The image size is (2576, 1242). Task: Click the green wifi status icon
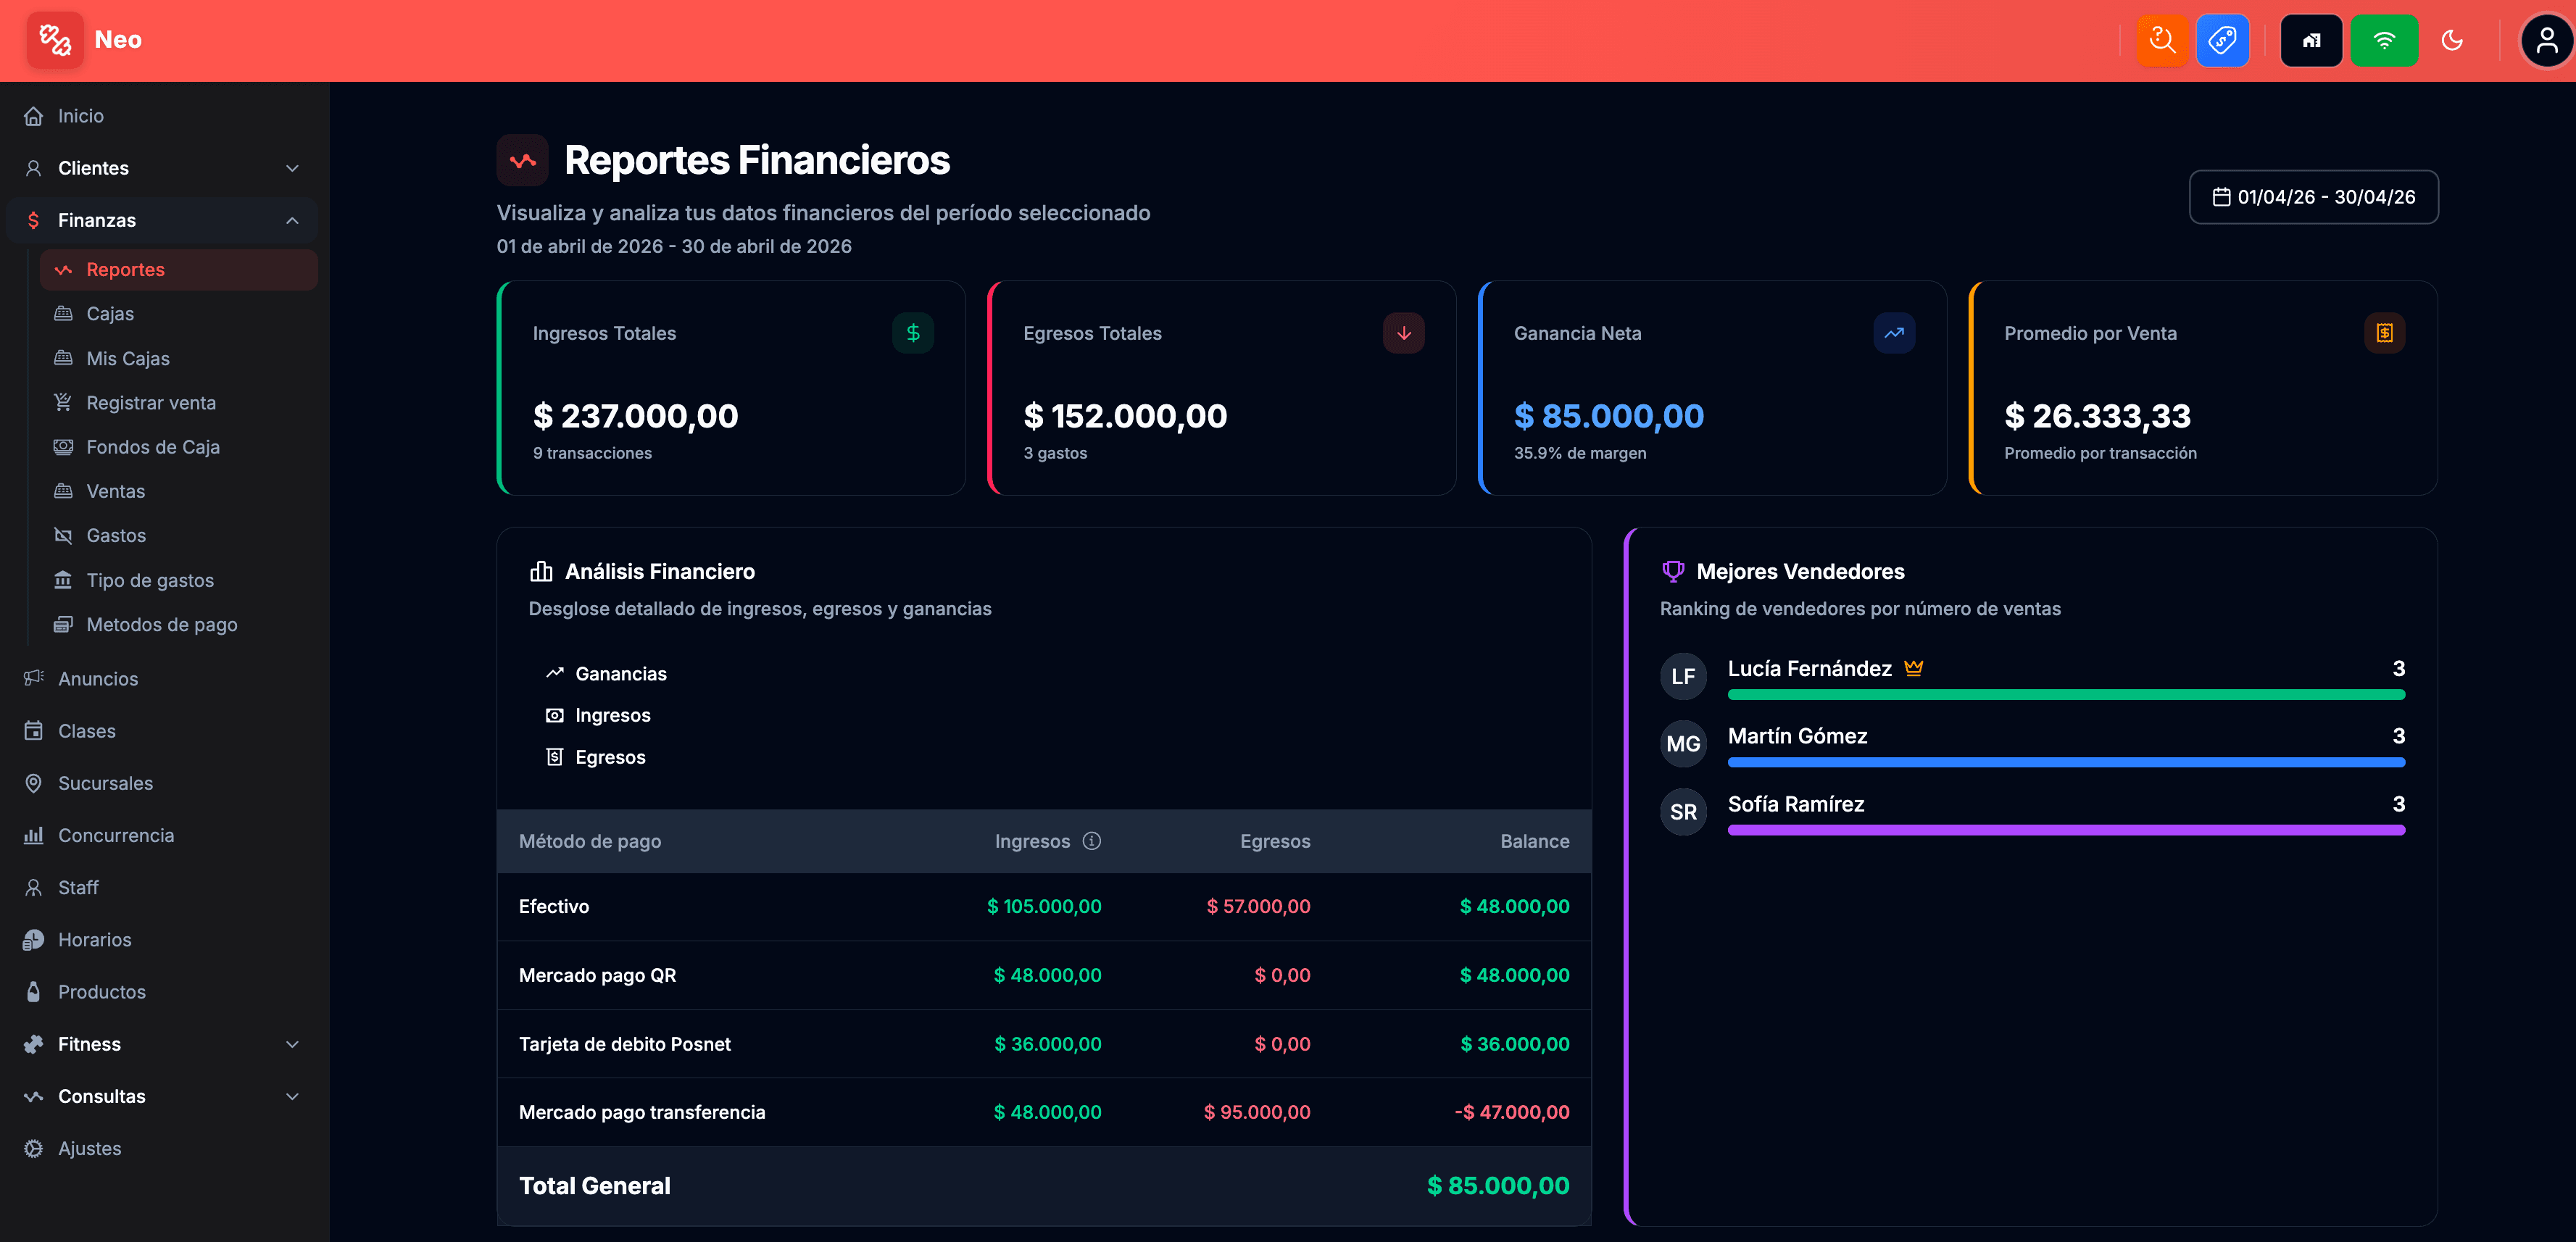2384,40
